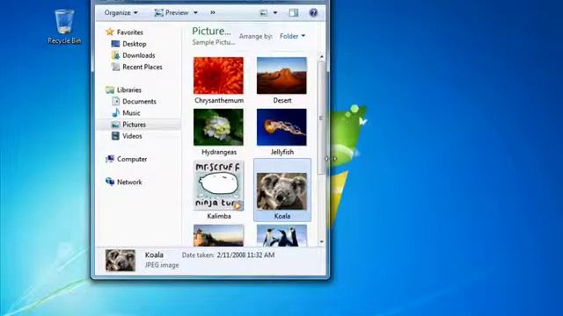Viewport: 563px width, 316px height.
Task: Select the Lighthouse image thumbnail
Action: pos(218,235)
